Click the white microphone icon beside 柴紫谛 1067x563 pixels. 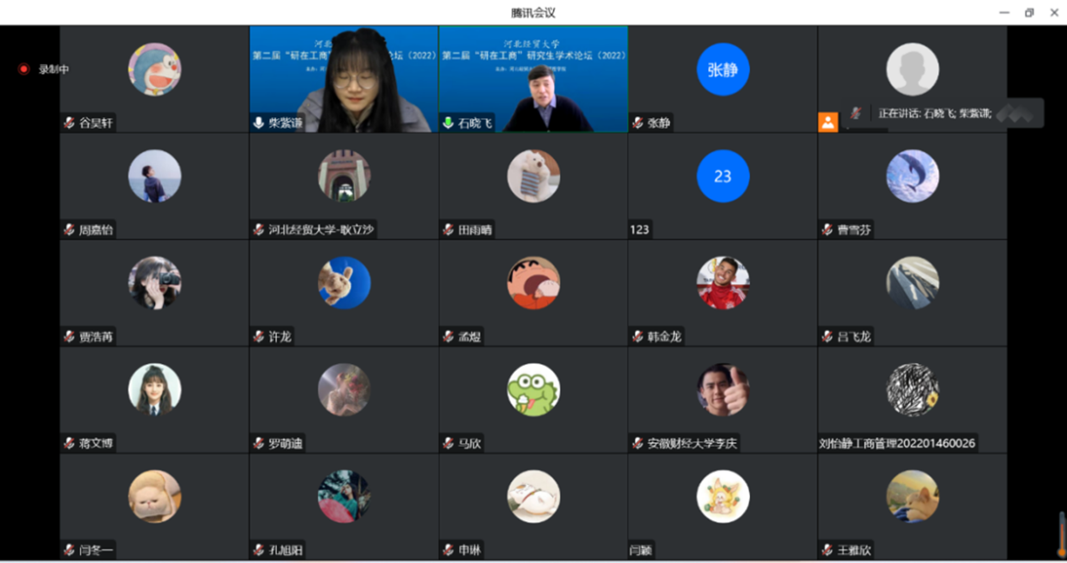point(259,123)
